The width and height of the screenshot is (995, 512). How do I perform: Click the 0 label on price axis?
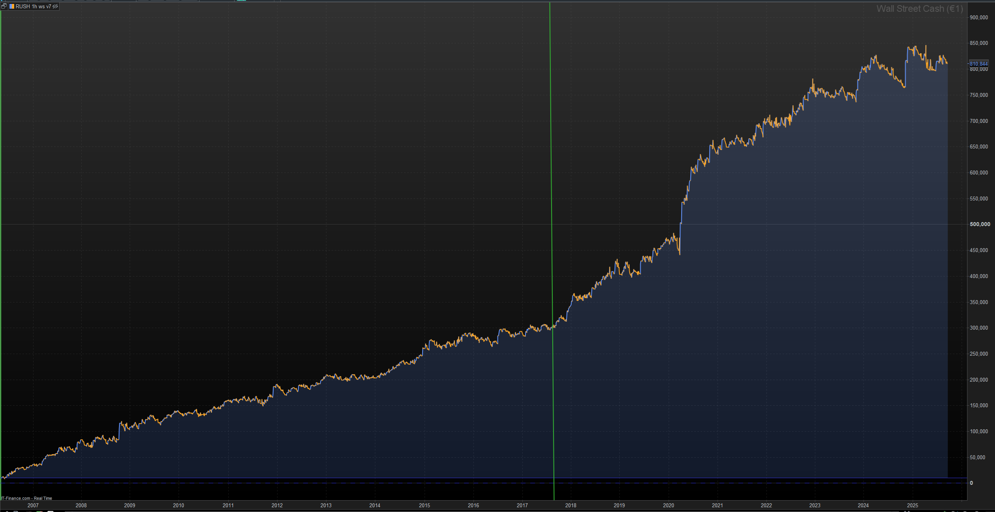(971, 483)
